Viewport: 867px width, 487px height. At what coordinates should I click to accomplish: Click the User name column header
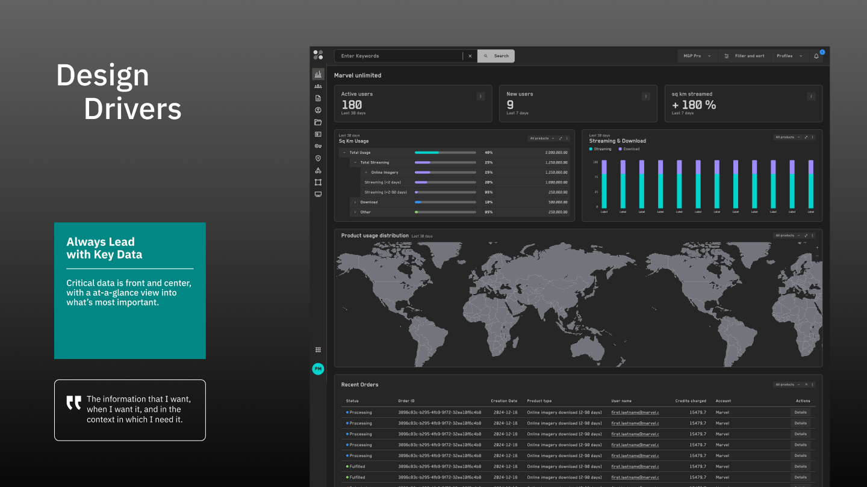coord(621,401)
